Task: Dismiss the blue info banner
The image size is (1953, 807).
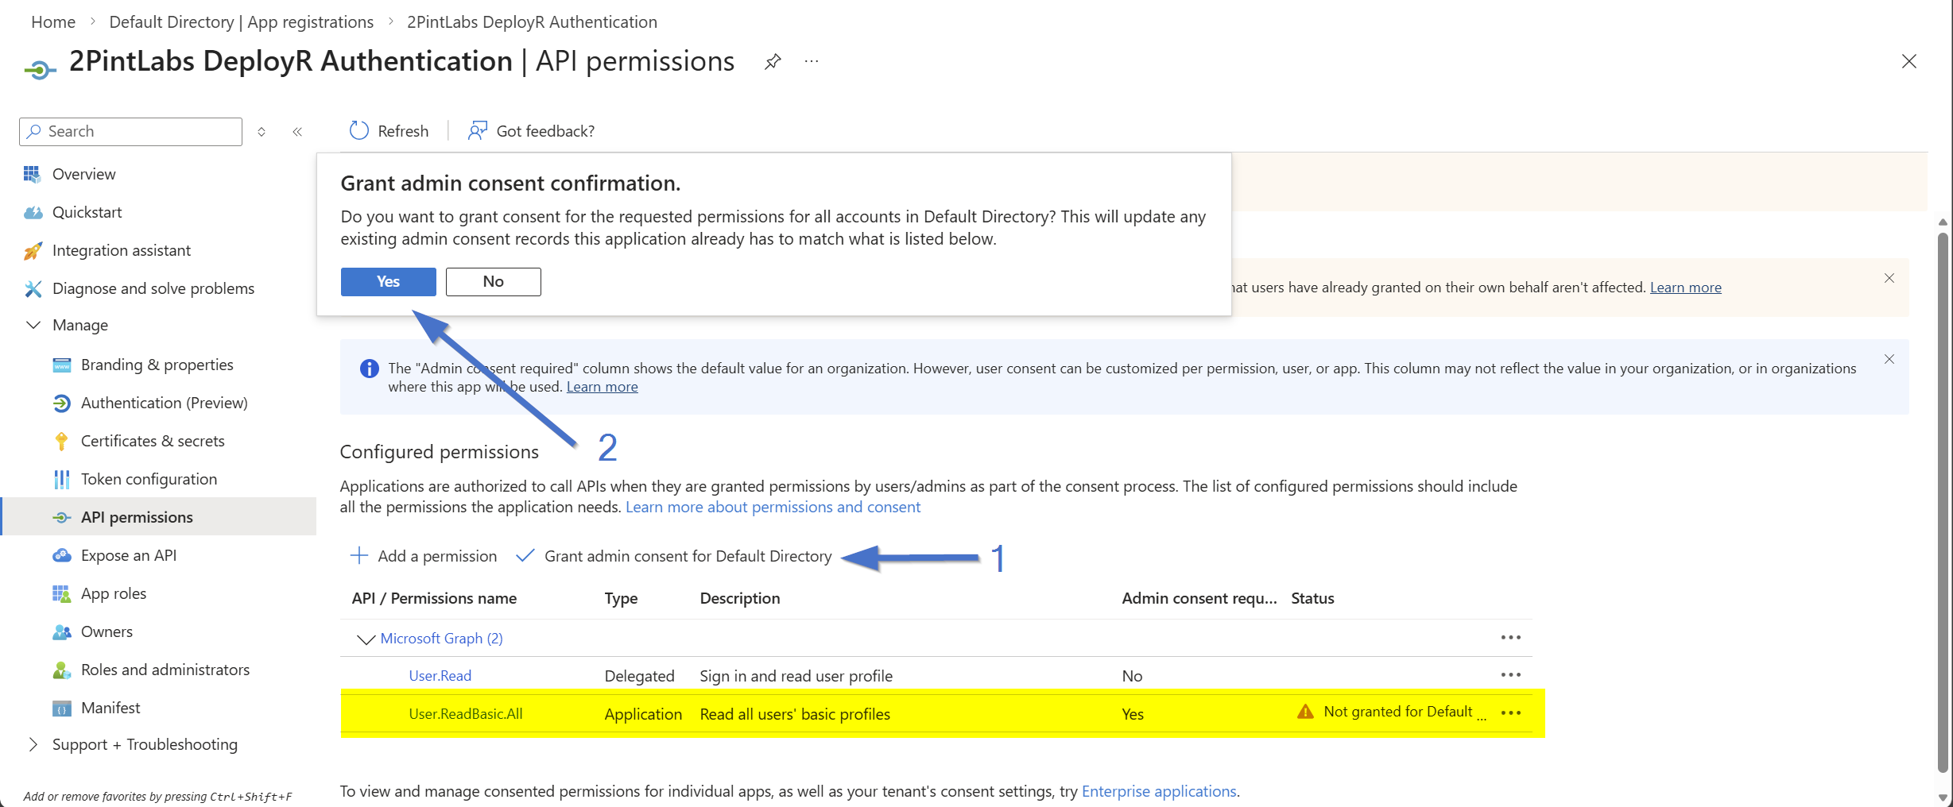Action: click(1889, 360)
